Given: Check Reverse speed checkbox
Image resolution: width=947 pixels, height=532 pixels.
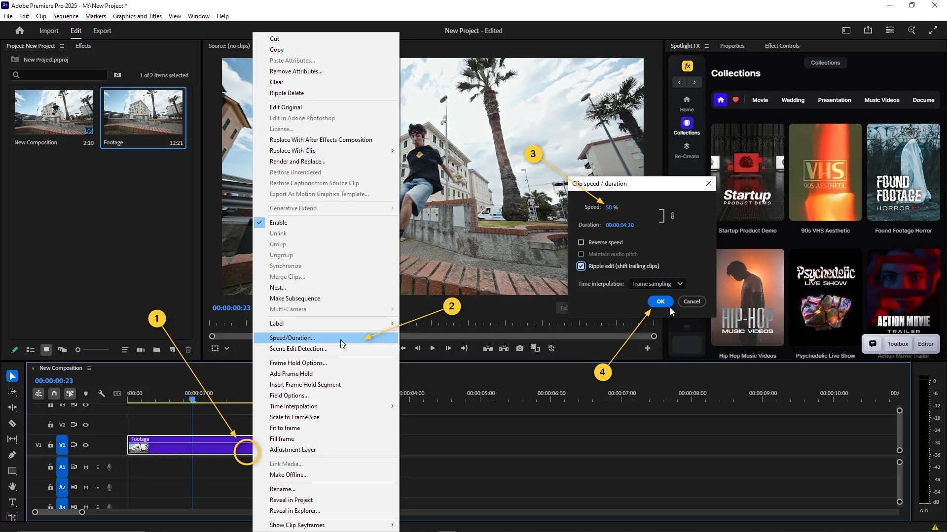Looking at the screenshot, I should (x=581, y=242).
